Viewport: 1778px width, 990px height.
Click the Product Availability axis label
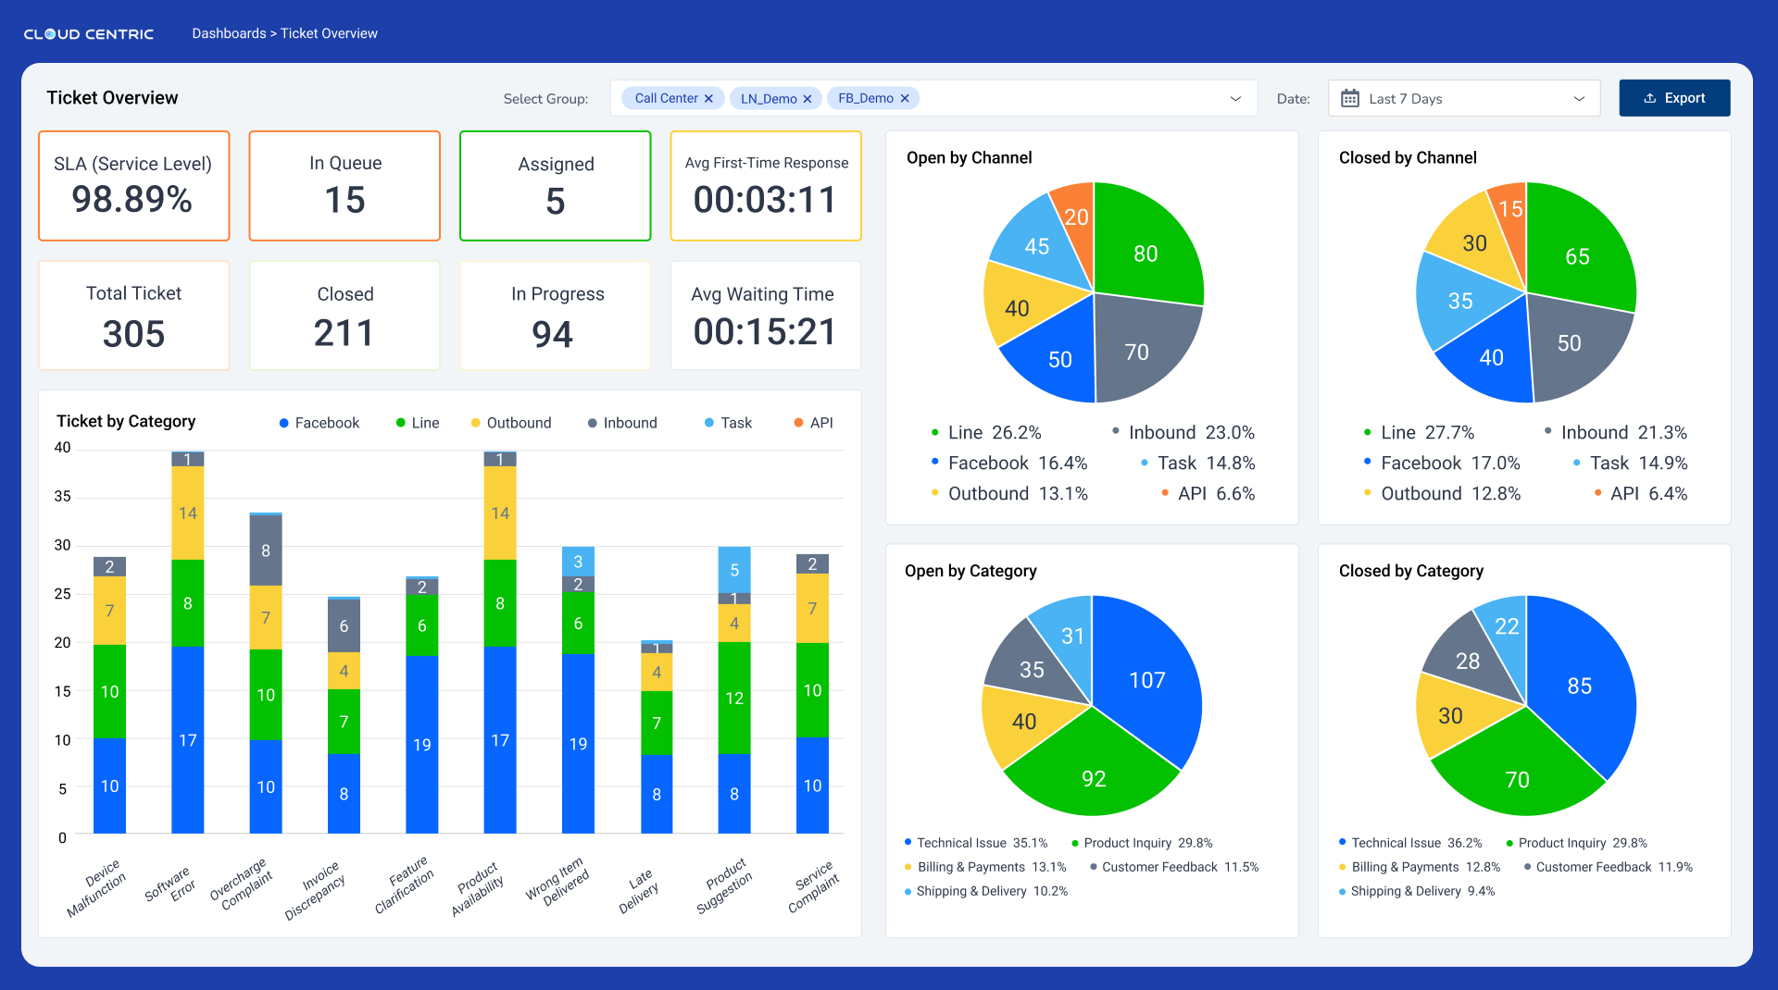coord(479,888)
